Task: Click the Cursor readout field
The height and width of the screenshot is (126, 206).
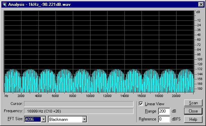Action: [79, 104]
